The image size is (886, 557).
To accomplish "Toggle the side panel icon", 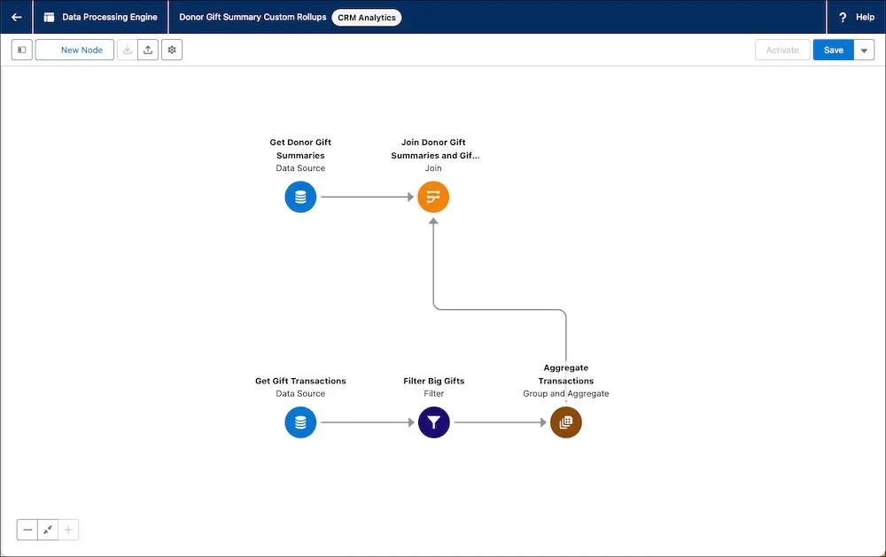I will coord(22,50).
